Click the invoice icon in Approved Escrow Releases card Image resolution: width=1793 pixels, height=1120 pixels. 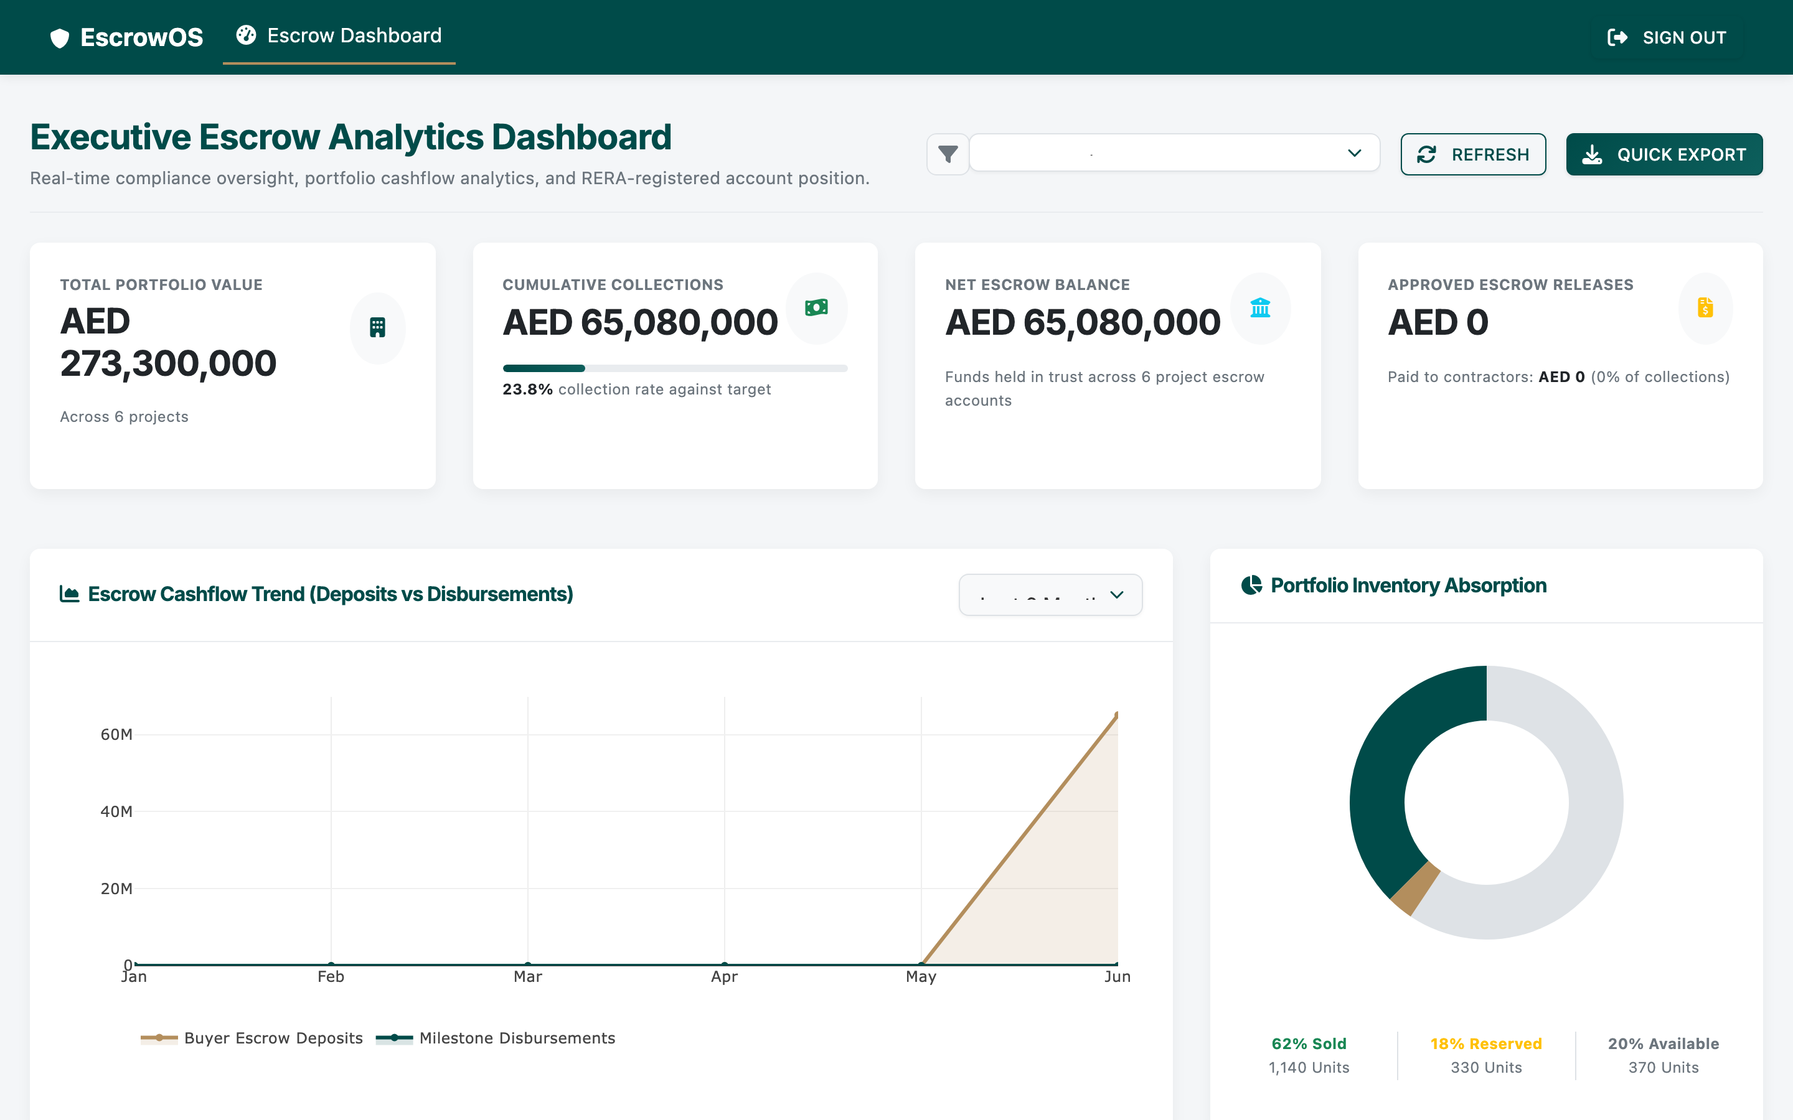point(1705,307)
